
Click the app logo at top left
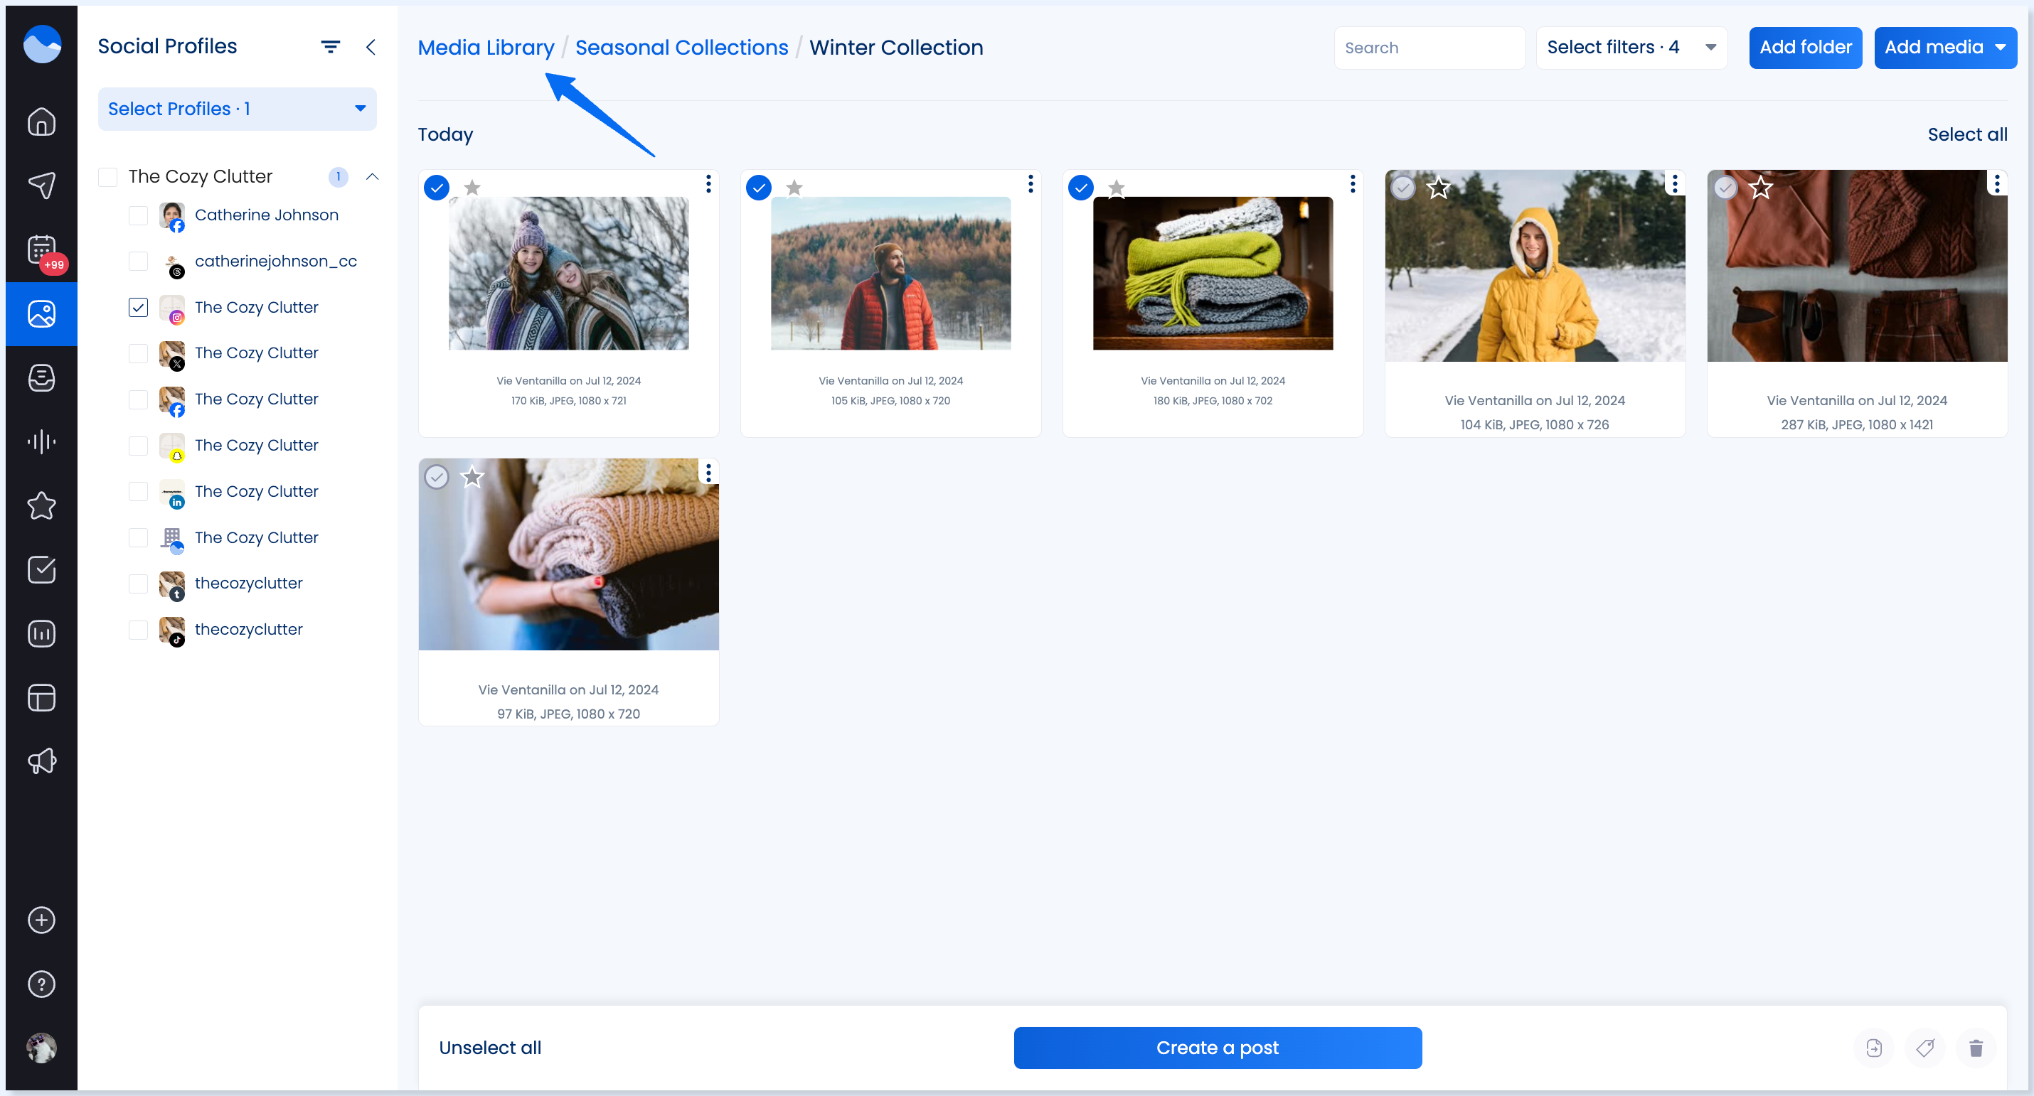click(42, 43)
